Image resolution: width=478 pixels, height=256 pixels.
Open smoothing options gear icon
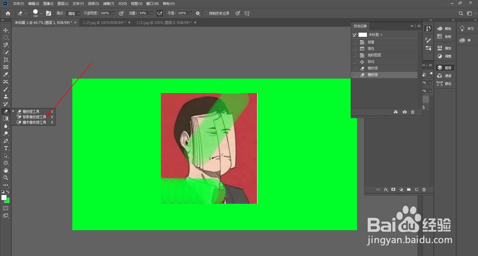198,13
